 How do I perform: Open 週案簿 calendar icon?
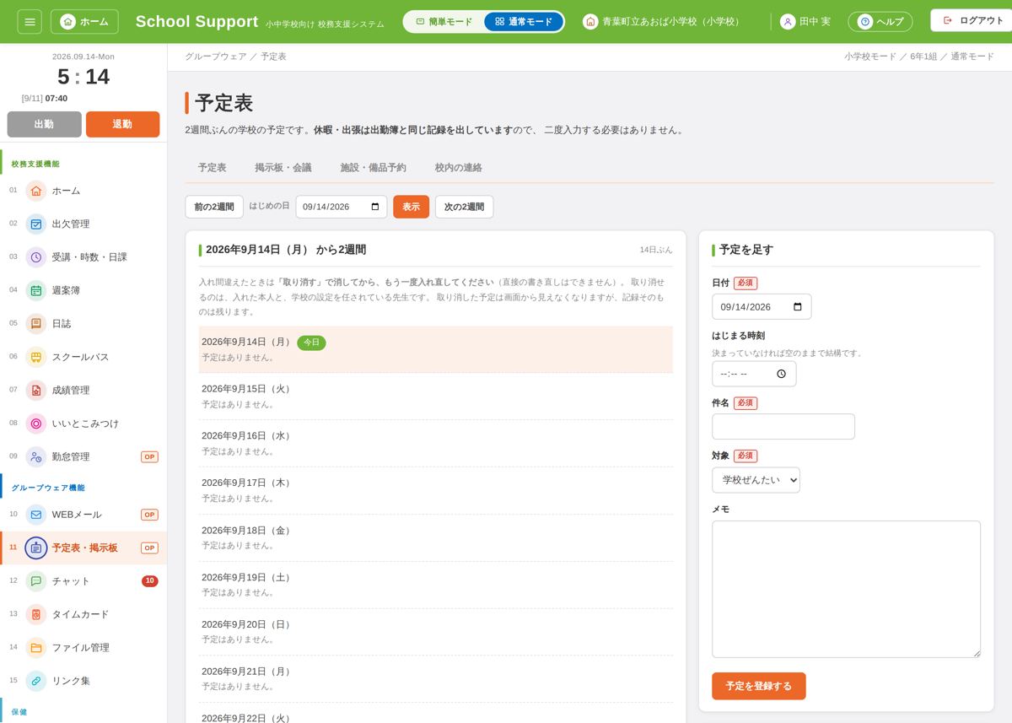[36, 290]
